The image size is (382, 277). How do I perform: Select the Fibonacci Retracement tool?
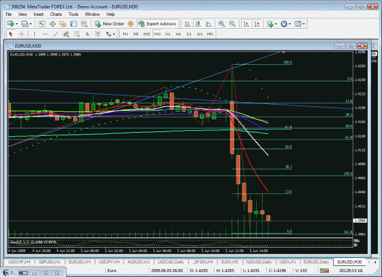point(77,34)
